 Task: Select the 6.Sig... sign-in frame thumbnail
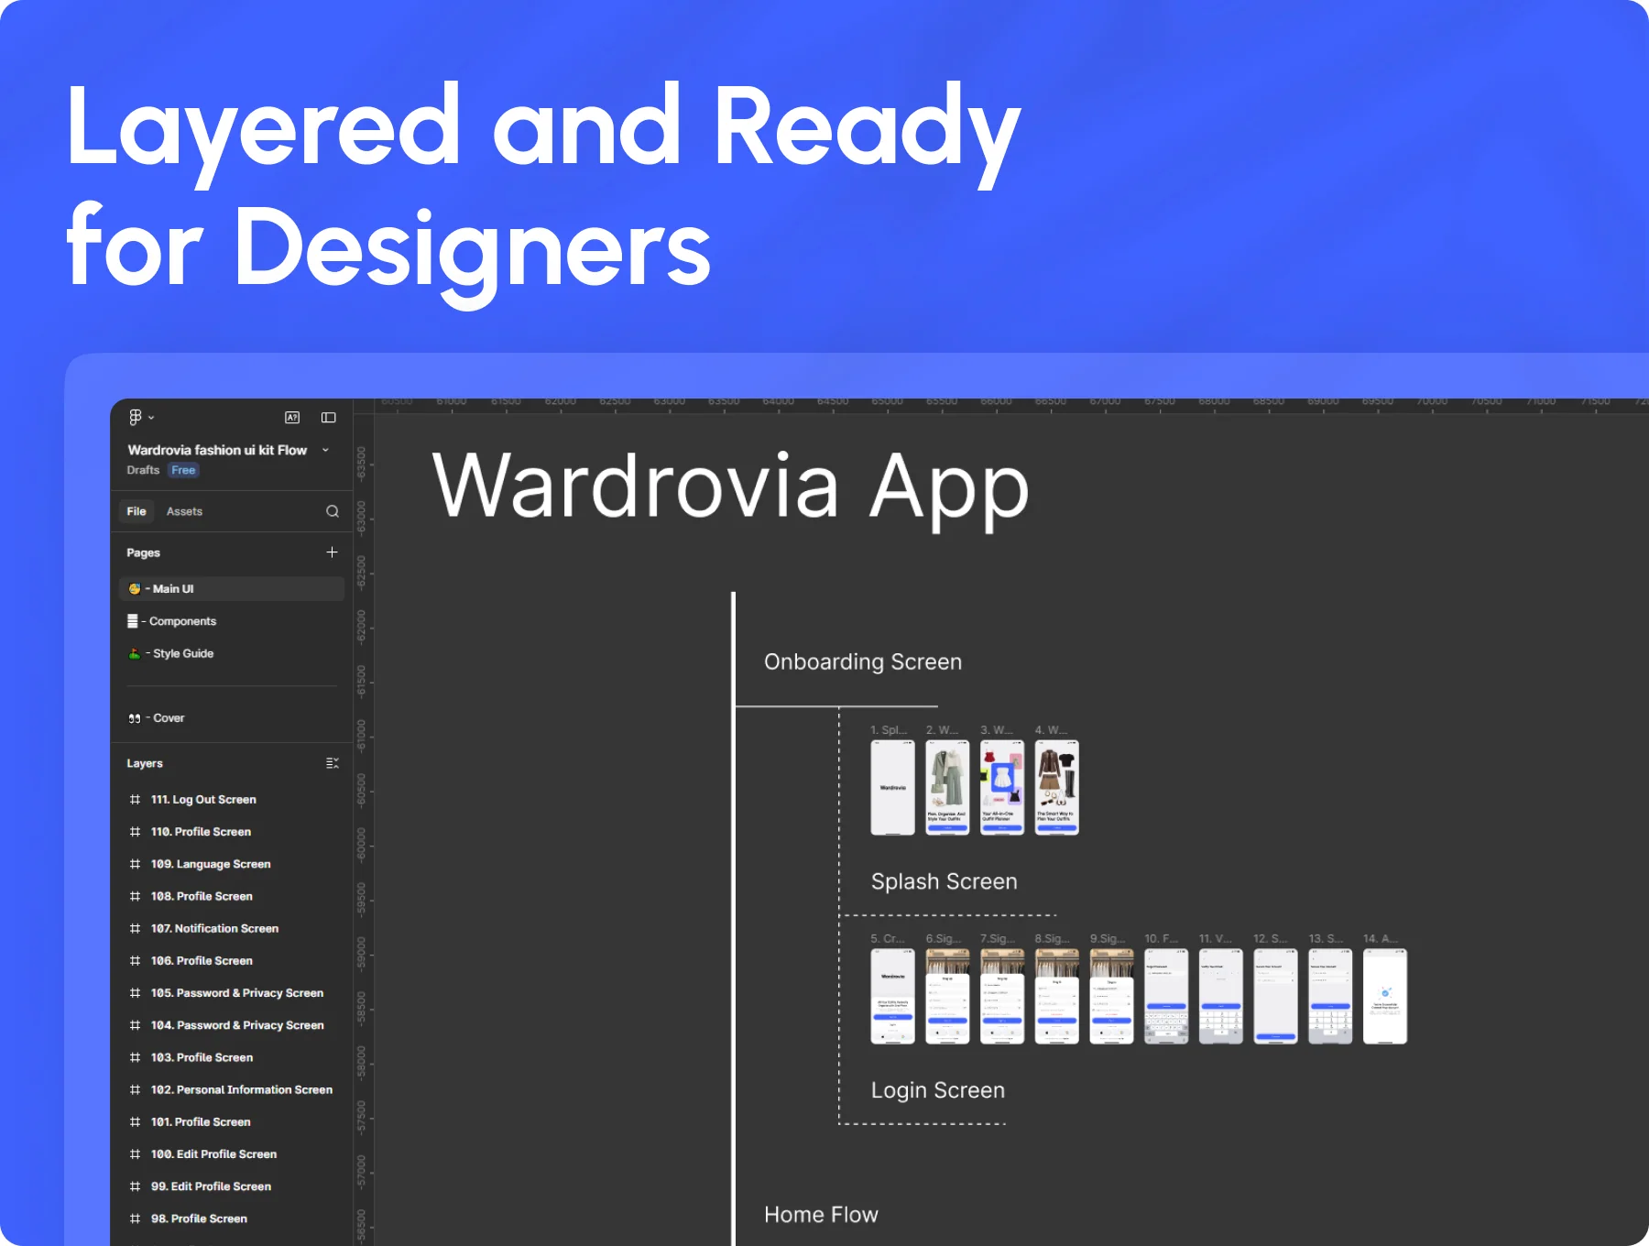tap(947, 997)
